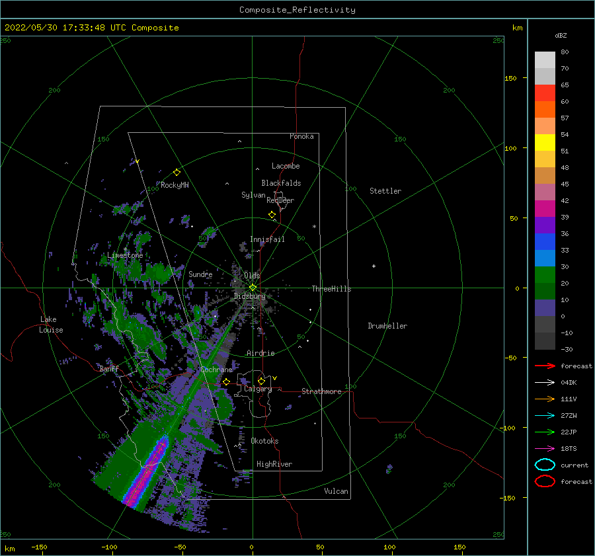
Task: Click the Blackfalds town label
Action: 281,183
